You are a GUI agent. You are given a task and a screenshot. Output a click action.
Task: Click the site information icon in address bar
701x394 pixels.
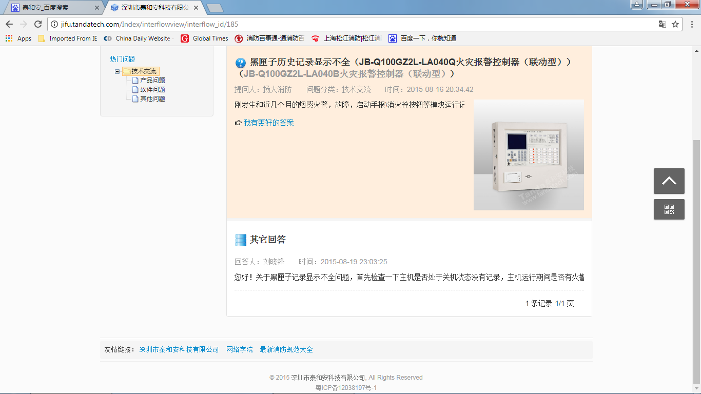click(54, 24)
